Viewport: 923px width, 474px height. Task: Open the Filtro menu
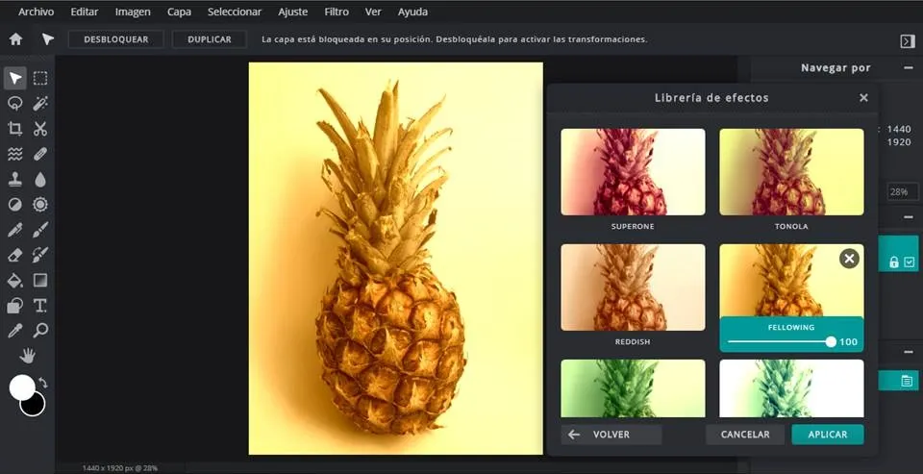click(337, 12)
